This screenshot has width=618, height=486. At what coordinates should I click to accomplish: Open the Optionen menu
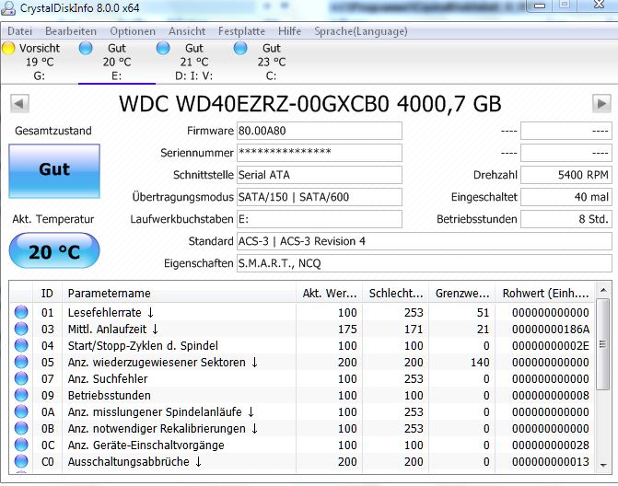[x=133, y=31]
